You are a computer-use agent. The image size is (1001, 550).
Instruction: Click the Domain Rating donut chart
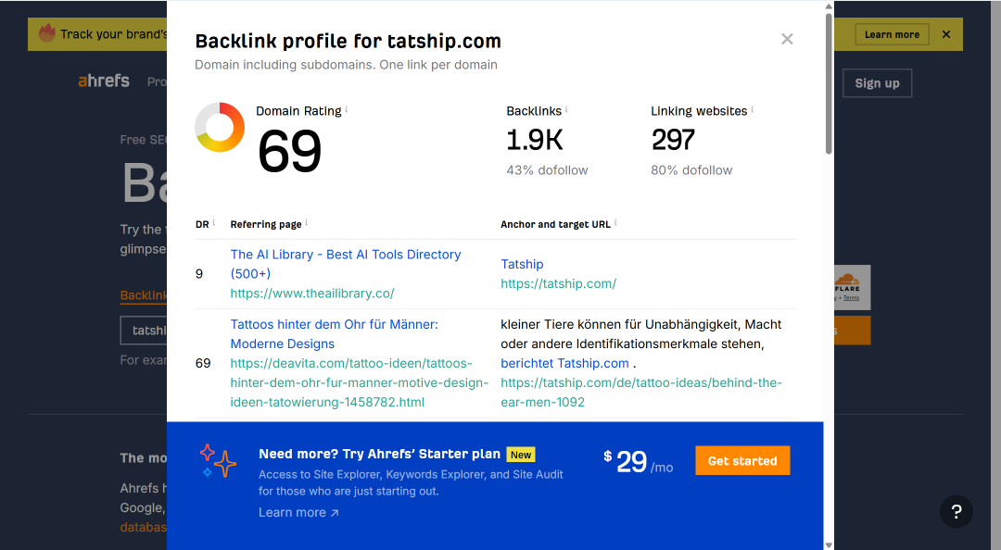coord(220,127)
